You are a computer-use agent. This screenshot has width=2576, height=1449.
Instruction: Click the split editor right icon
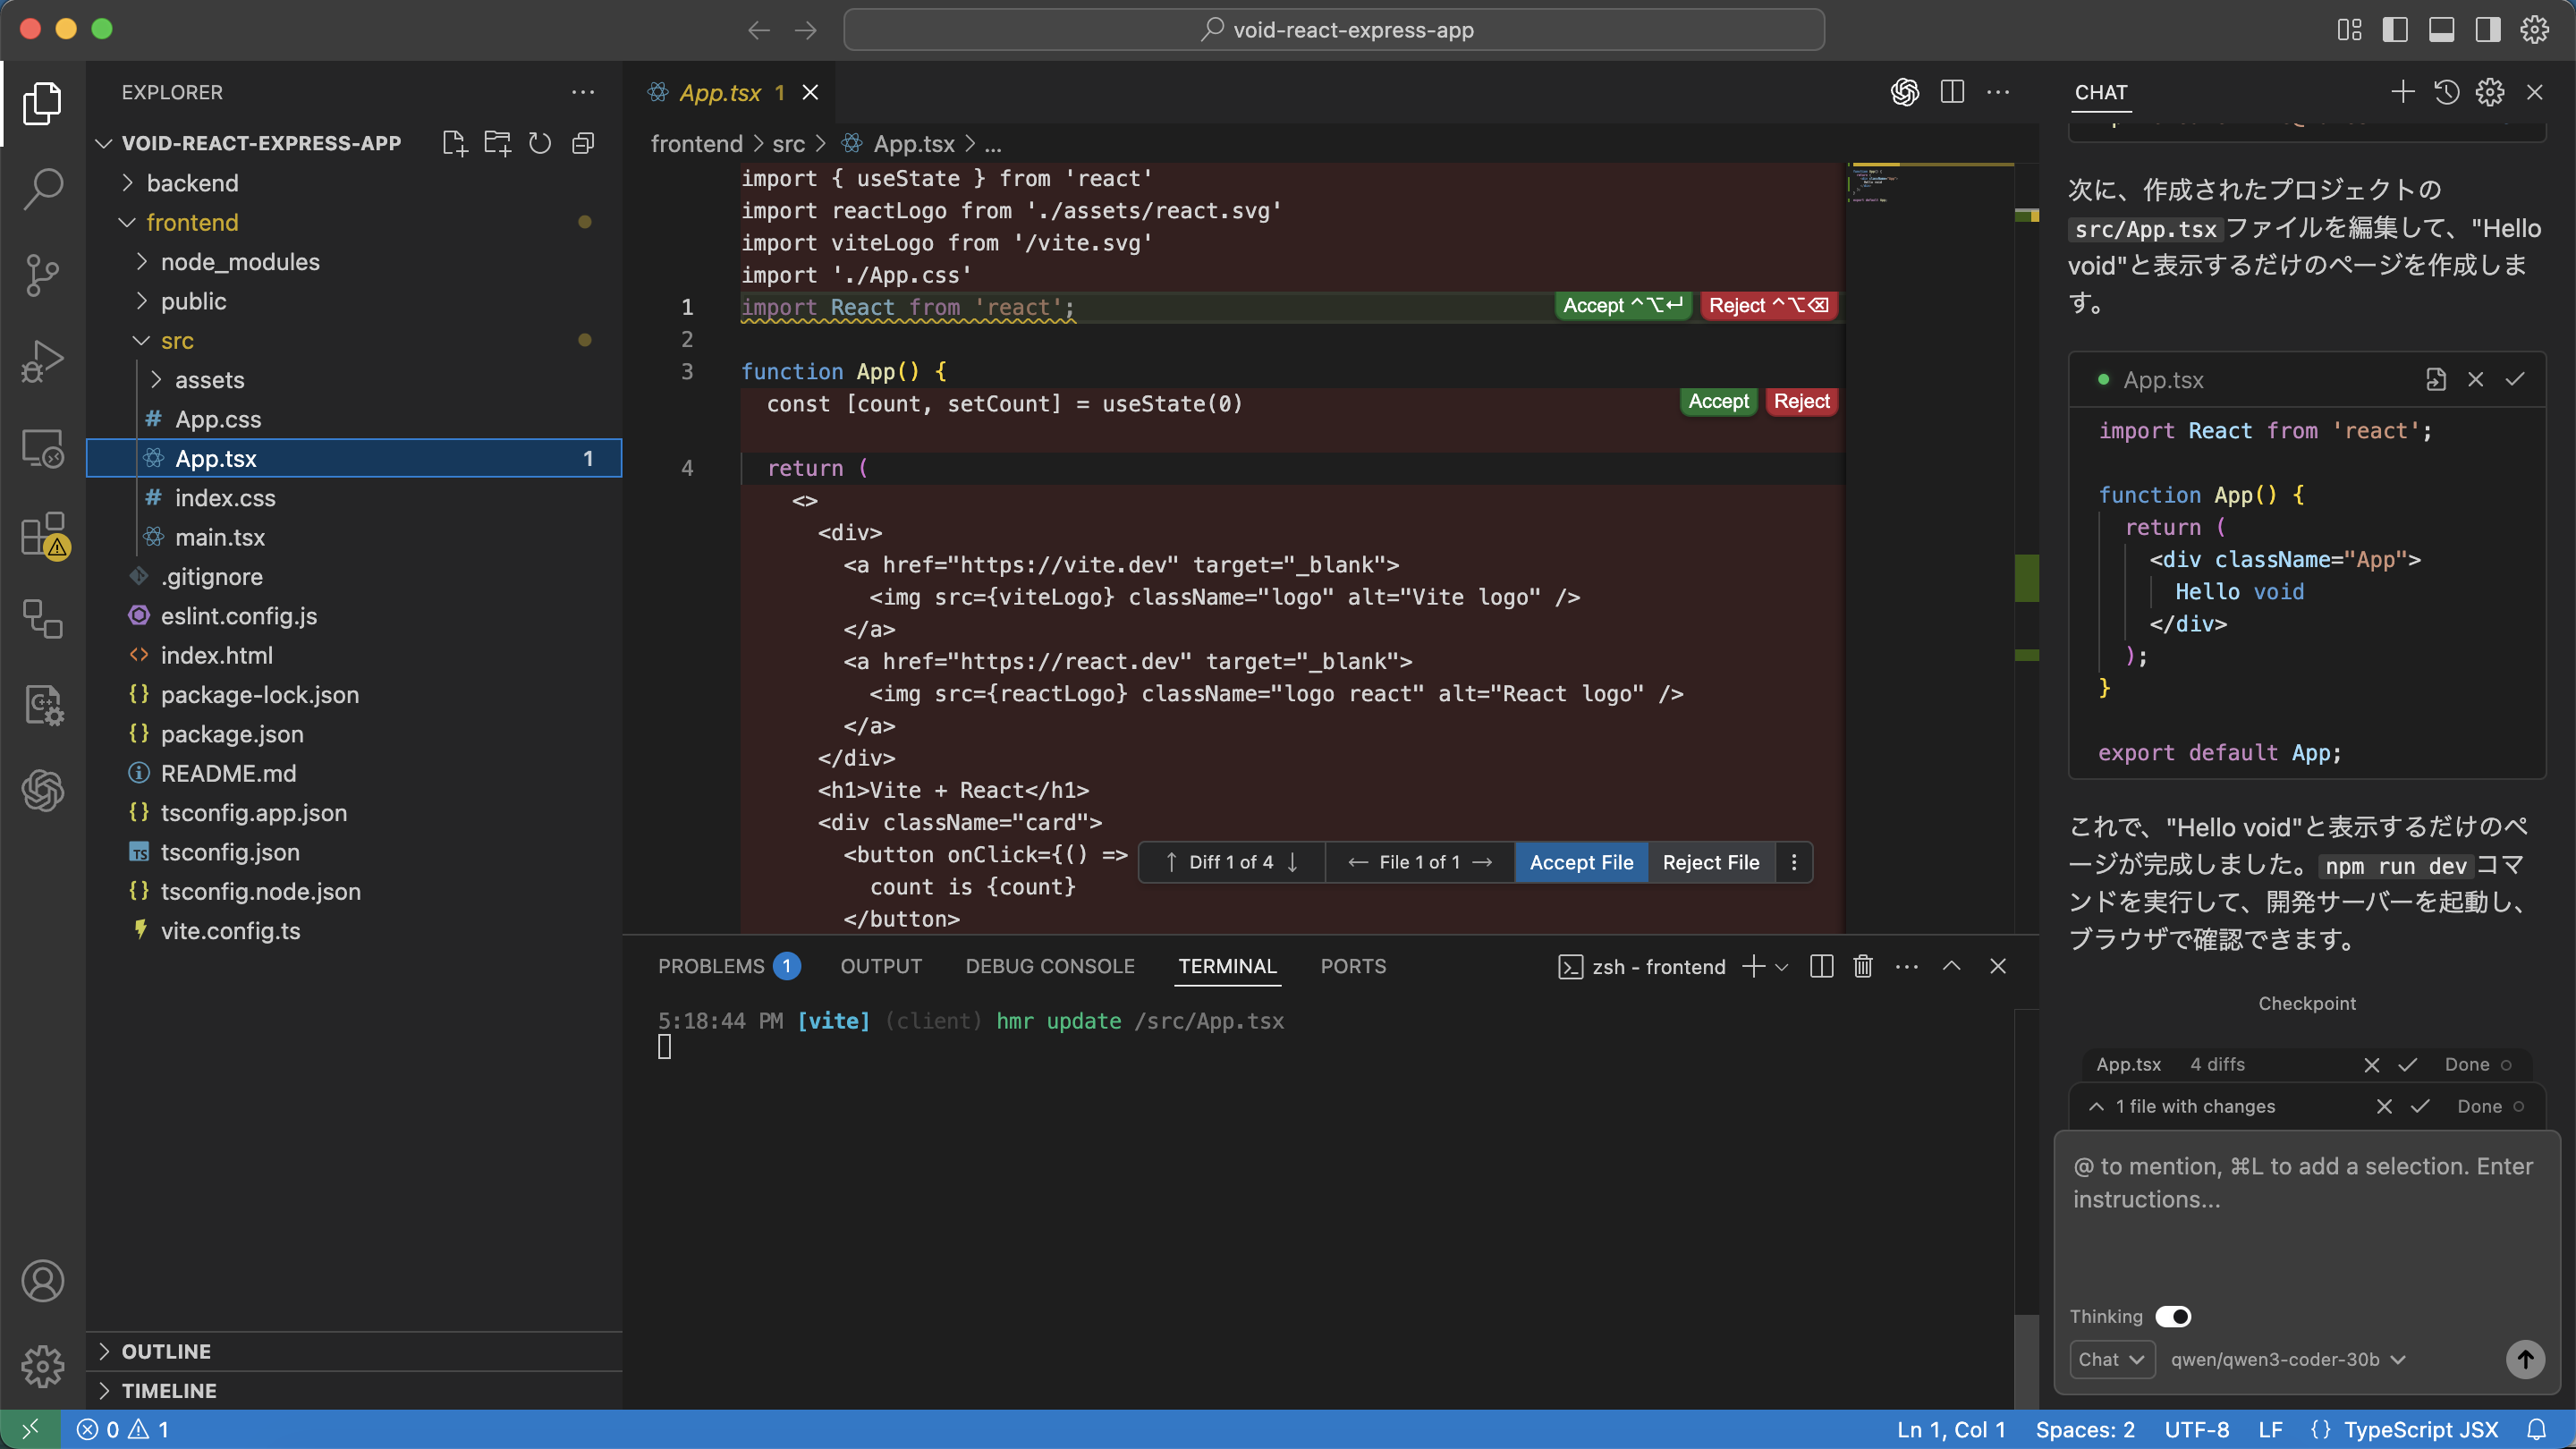click(1951, 92)
